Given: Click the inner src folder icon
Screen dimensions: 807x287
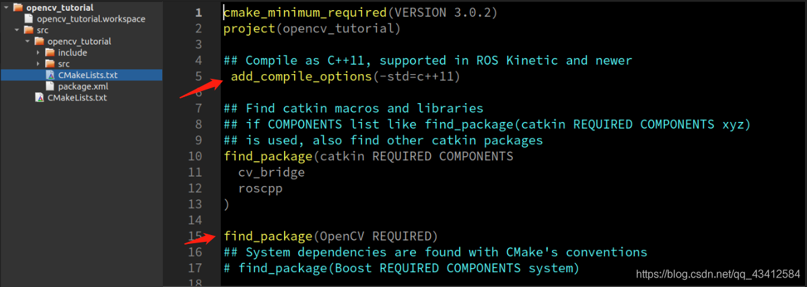Looking at the screenshot, I should point(50,64).
